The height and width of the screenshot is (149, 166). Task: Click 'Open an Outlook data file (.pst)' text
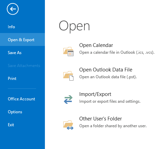coord(108,77)
